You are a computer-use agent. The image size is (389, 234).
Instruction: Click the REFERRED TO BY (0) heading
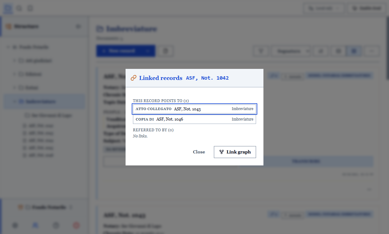click(153, 130)
